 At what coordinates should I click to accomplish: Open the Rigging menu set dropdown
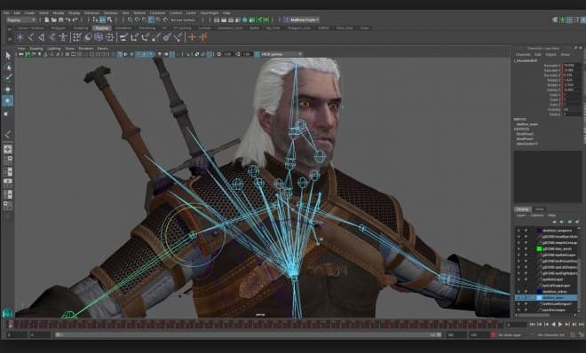point(21,20)
